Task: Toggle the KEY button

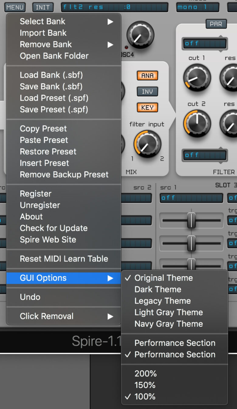Action: [x=147, y=107]
